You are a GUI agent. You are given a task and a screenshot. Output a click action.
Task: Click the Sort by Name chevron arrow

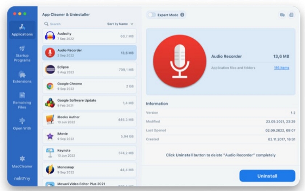(x=132, y=24)
